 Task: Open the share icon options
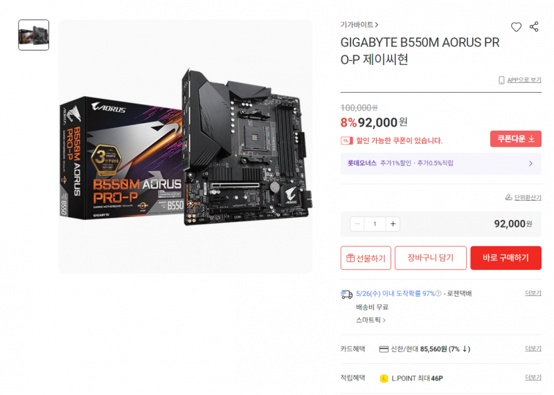pyautogui.click(x=533, y=27)
